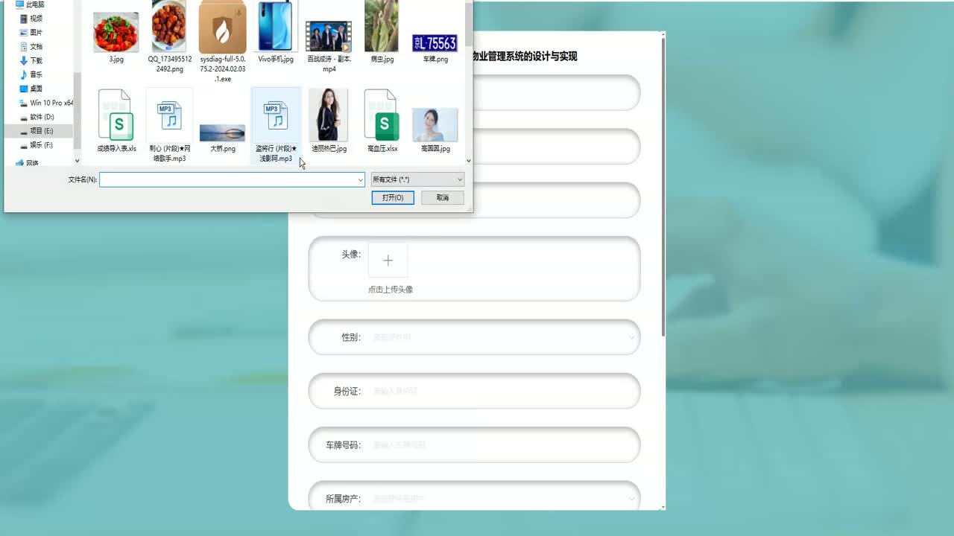Screen dimensions: 954x536
Task: Expand the file name history dropdown arrow
Action: click(361, 179)
